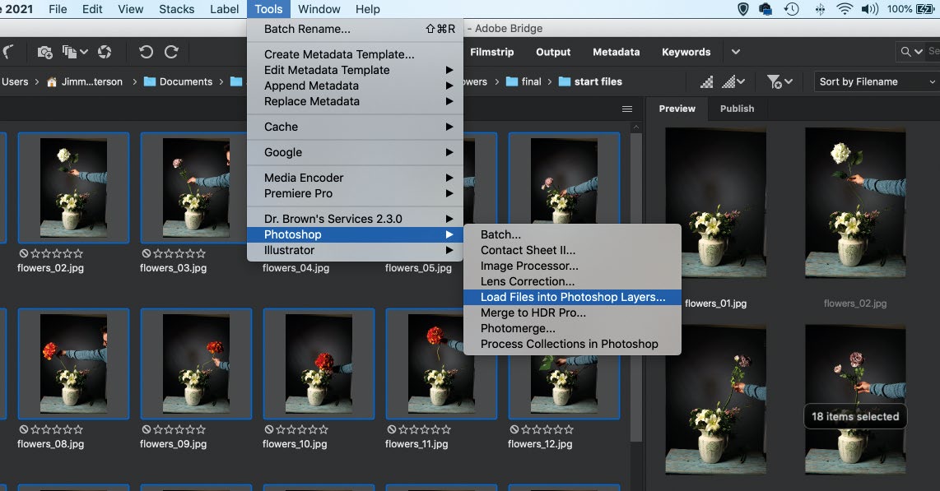Screen dimensions: 940x491
Task: Click the battery icon in menu bar
Action: point(924,9)
